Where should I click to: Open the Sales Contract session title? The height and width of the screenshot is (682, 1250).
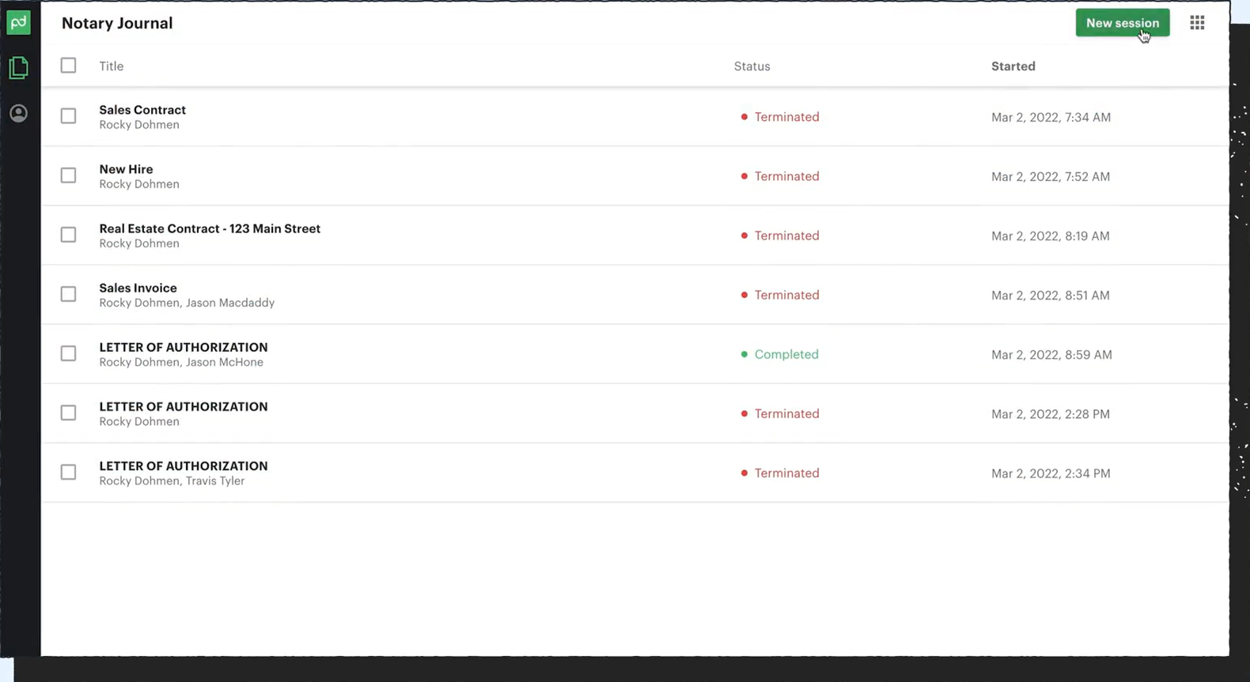(142, 110)
